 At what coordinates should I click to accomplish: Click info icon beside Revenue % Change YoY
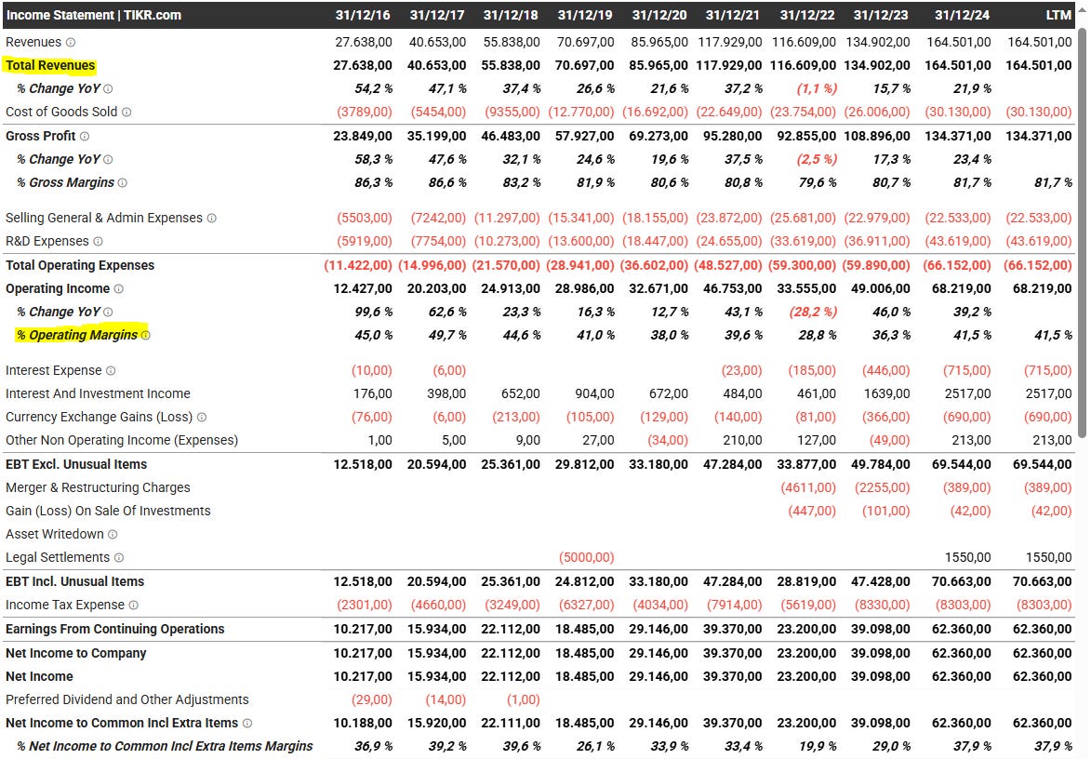108,89
